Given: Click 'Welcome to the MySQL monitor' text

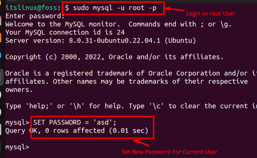Looking at the screenshot, I should pos(63,24).
